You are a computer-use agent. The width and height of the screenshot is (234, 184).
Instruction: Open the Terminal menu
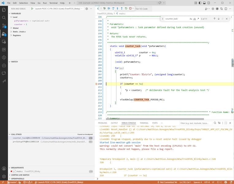[x=53, y=3]
